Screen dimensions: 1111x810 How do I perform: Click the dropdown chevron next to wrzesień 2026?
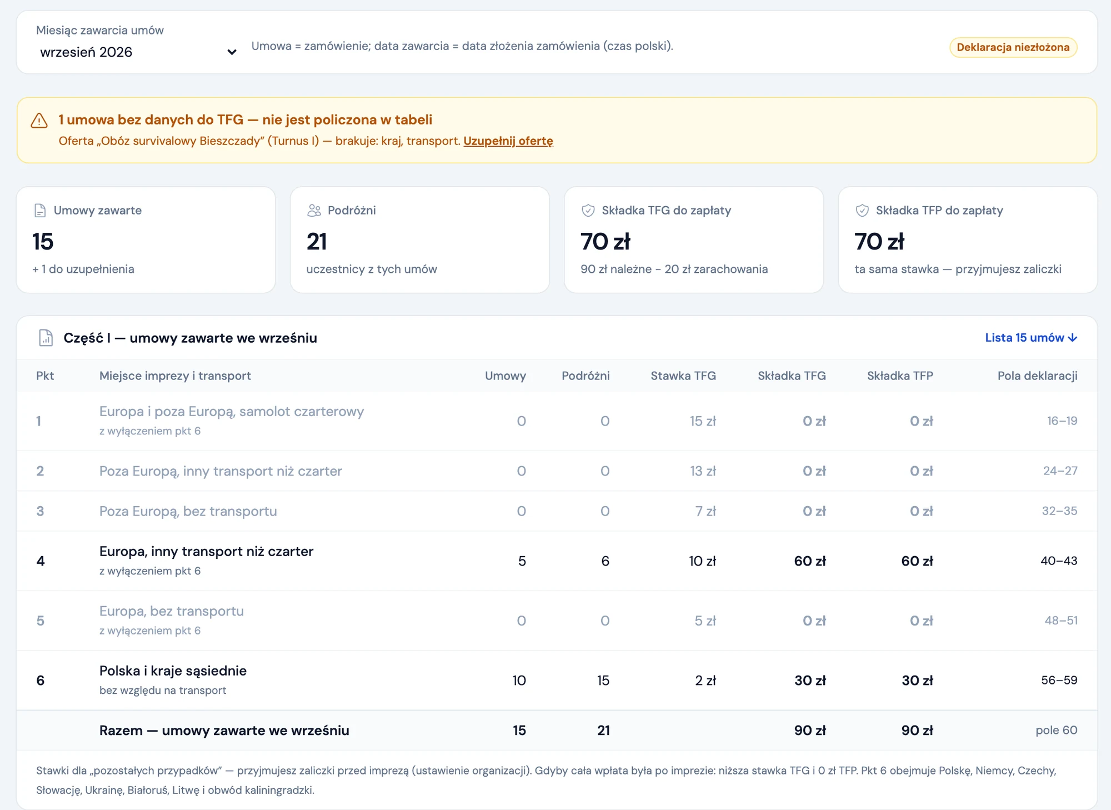[232, 52]
